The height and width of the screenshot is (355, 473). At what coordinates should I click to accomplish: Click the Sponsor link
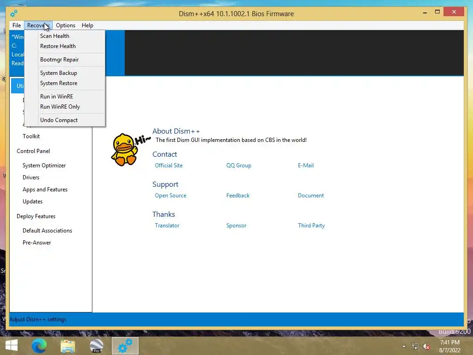click(236, 226)
